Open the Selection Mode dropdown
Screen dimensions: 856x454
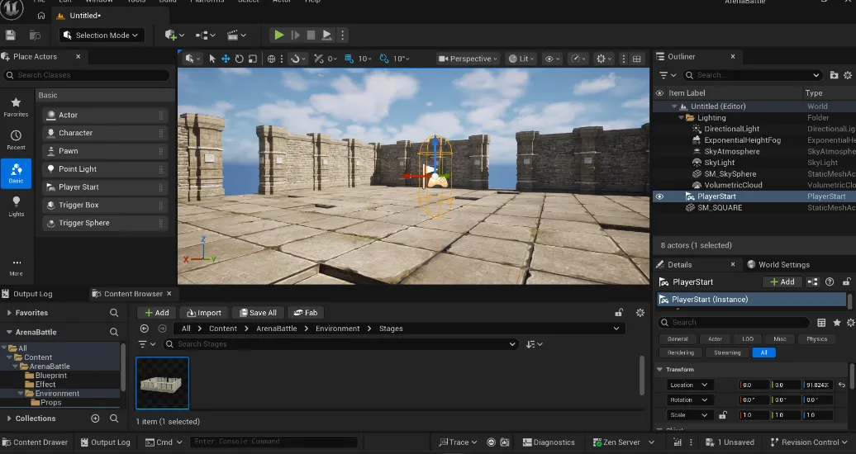102,35
